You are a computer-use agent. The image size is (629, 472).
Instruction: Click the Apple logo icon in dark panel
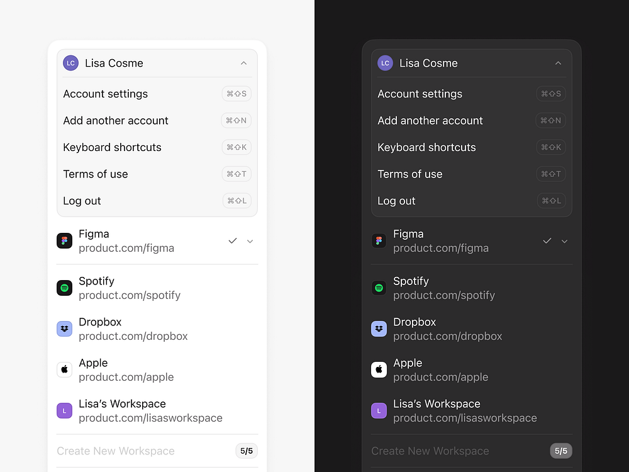pos(379,369)
